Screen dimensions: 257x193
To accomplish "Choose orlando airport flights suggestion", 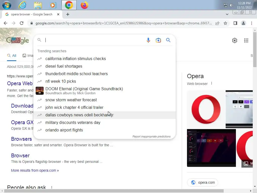I will pyautogui.click(x=104, y=130).
